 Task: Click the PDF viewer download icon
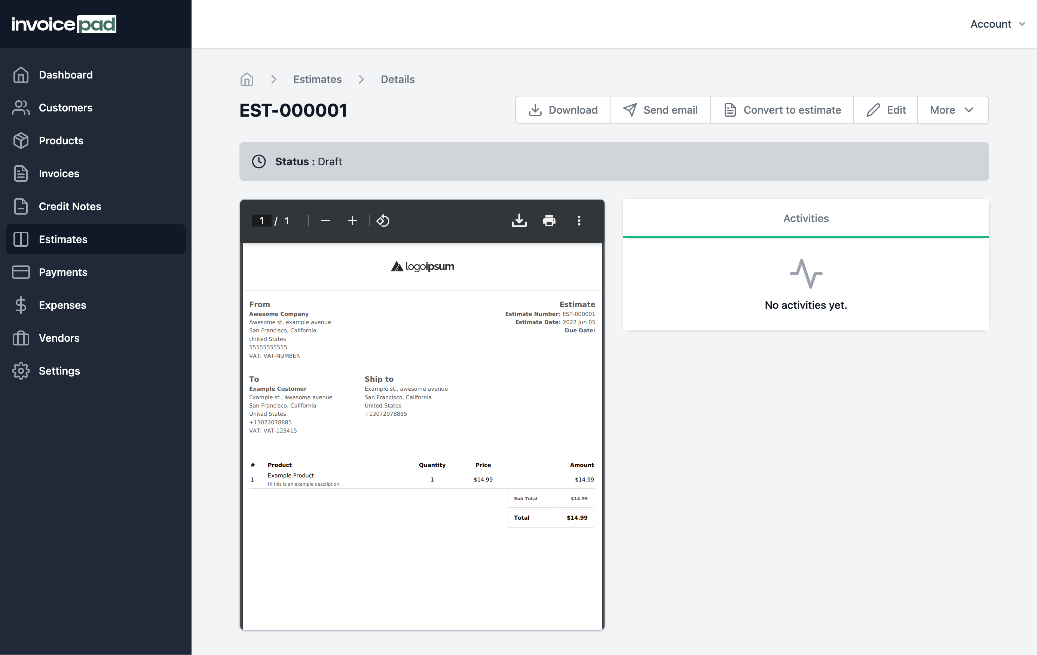coord(519,221)
